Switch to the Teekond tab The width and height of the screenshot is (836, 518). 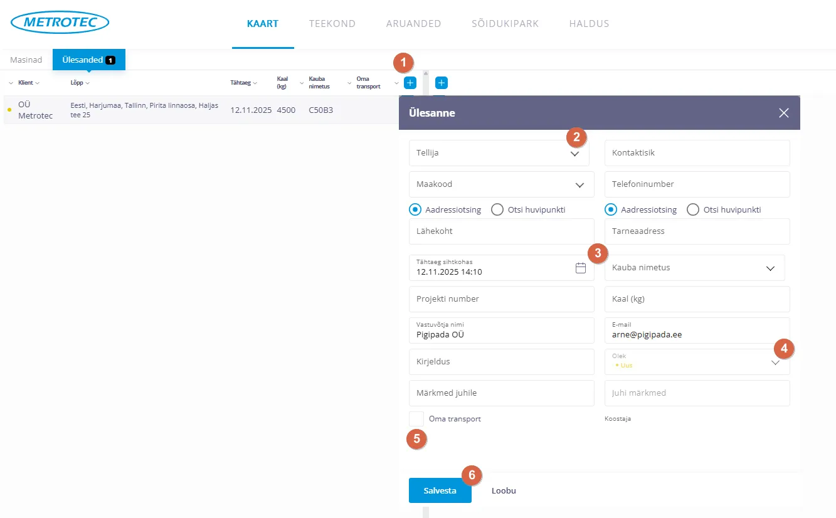coord(332,24)
